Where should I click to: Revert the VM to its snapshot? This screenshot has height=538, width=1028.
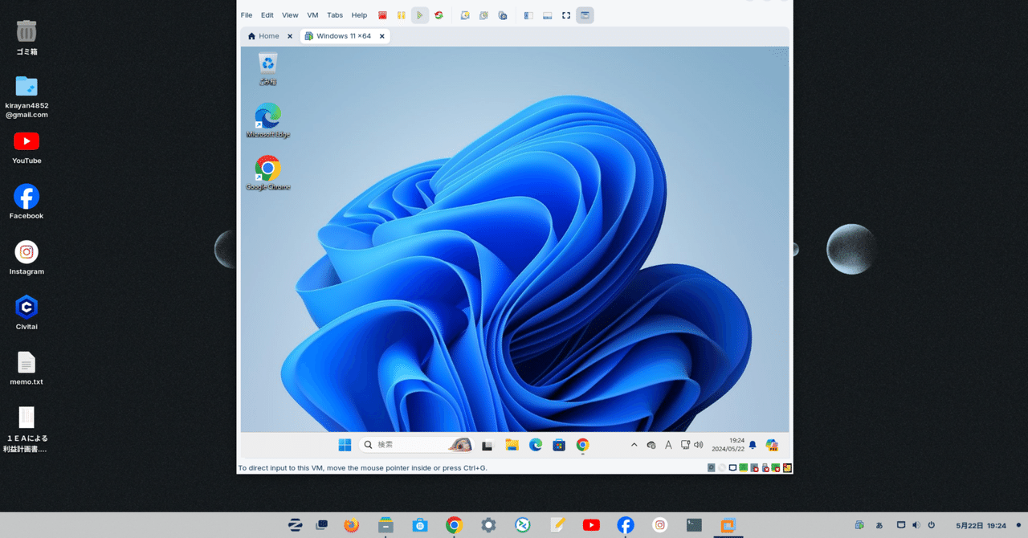pyautogui.click(x=483, y=14)
